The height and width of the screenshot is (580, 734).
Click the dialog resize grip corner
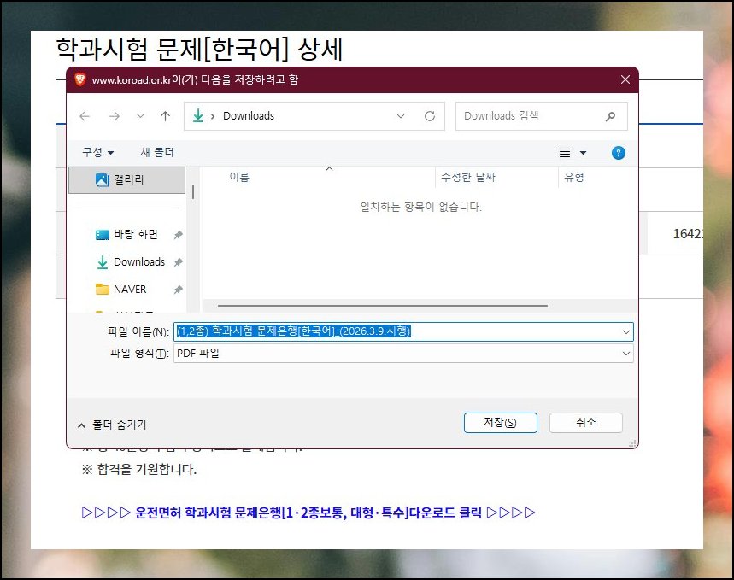[x=632, y=442]
